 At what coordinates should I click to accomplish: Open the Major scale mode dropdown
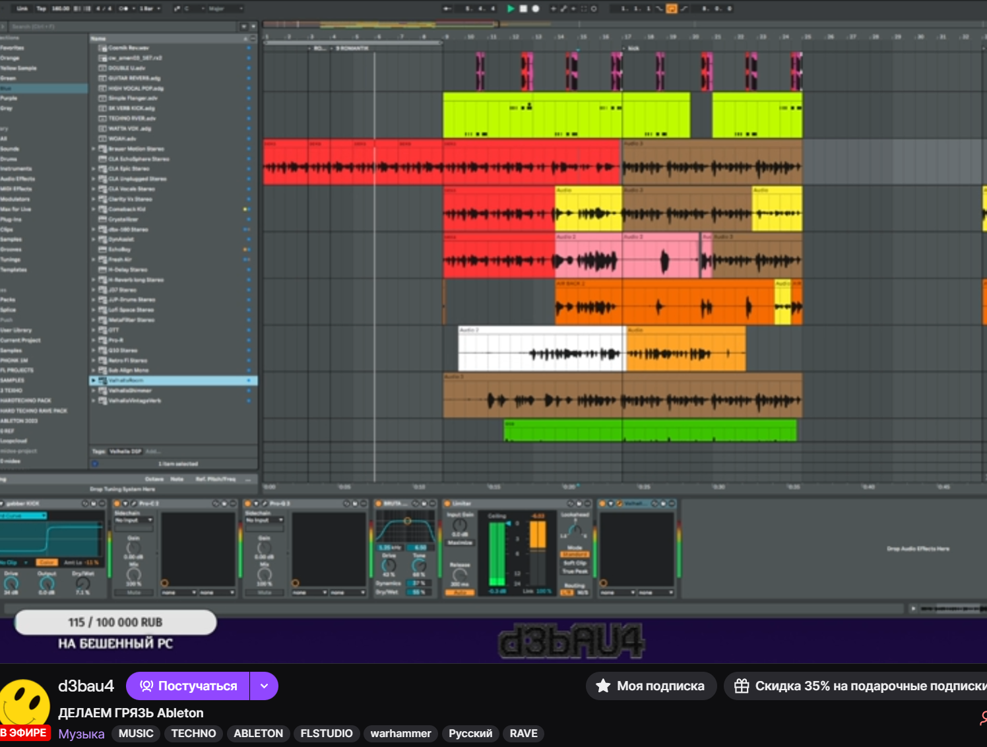[225, 9]
